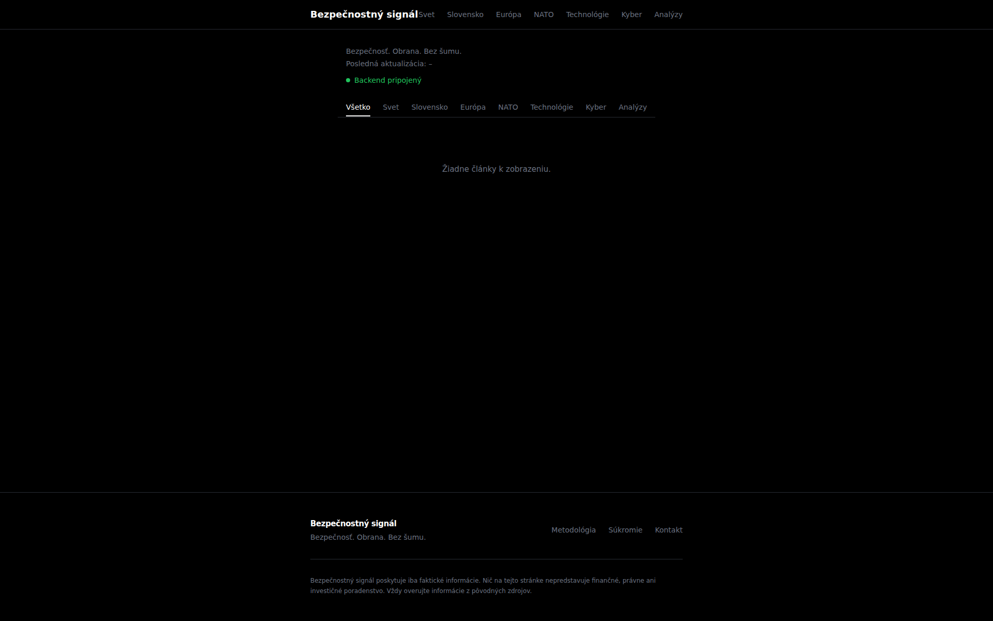Open the Slovensko section in top navigation
The width and height of the screenshot is (993, 621).
point(465,14)
